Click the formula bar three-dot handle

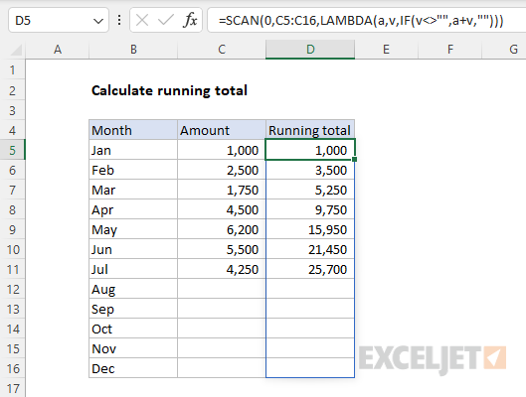tap(119, 21)
